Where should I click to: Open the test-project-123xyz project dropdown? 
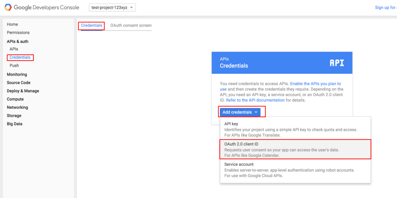112,7
